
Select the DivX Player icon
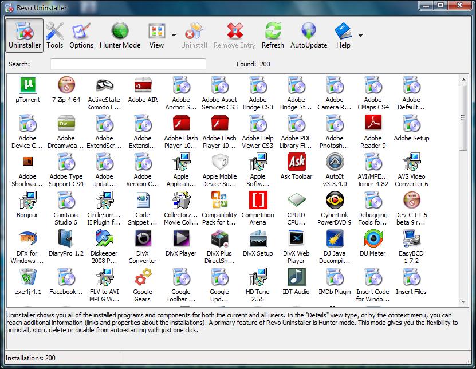pyautogui.click(x=181, y=239)
